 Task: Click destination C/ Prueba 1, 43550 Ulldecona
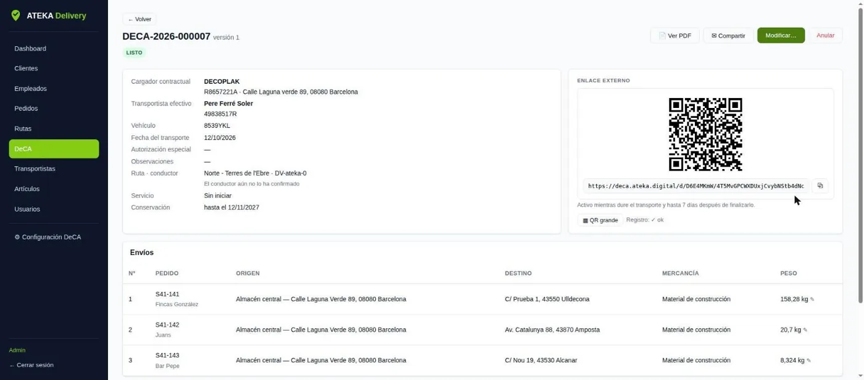(x=547, y=299)
